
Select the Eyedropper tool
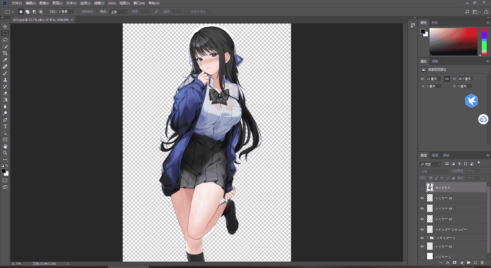point(5,60)
